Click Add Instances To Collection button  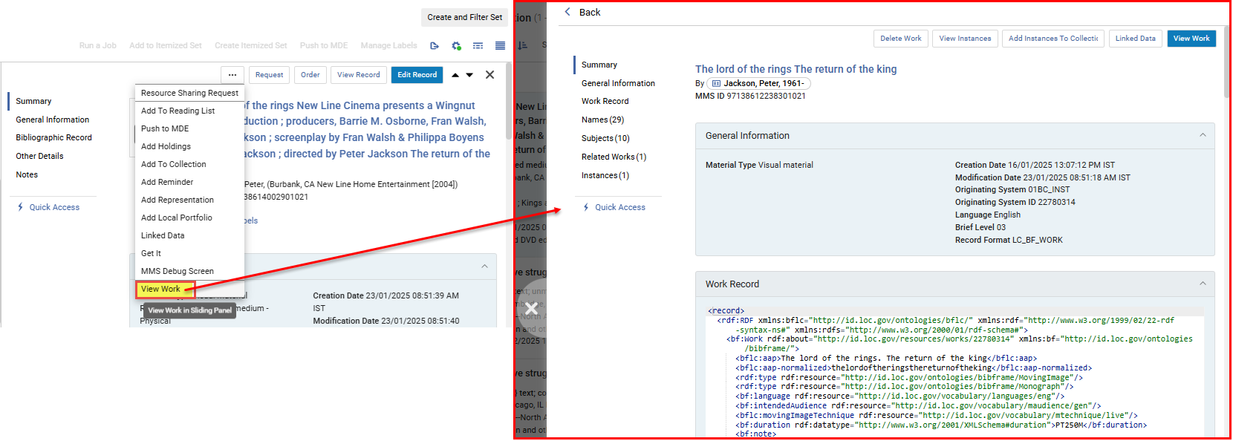click(1053, 39)
